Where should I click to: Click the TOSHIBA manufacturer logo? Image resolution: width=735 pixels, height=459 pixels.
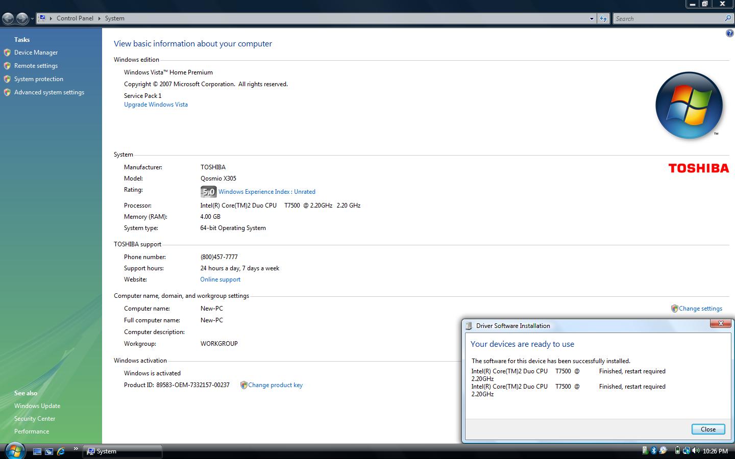tap(699, 168)
